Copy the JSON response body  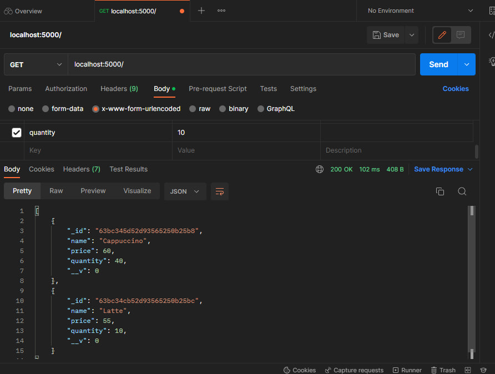[440, 191]
